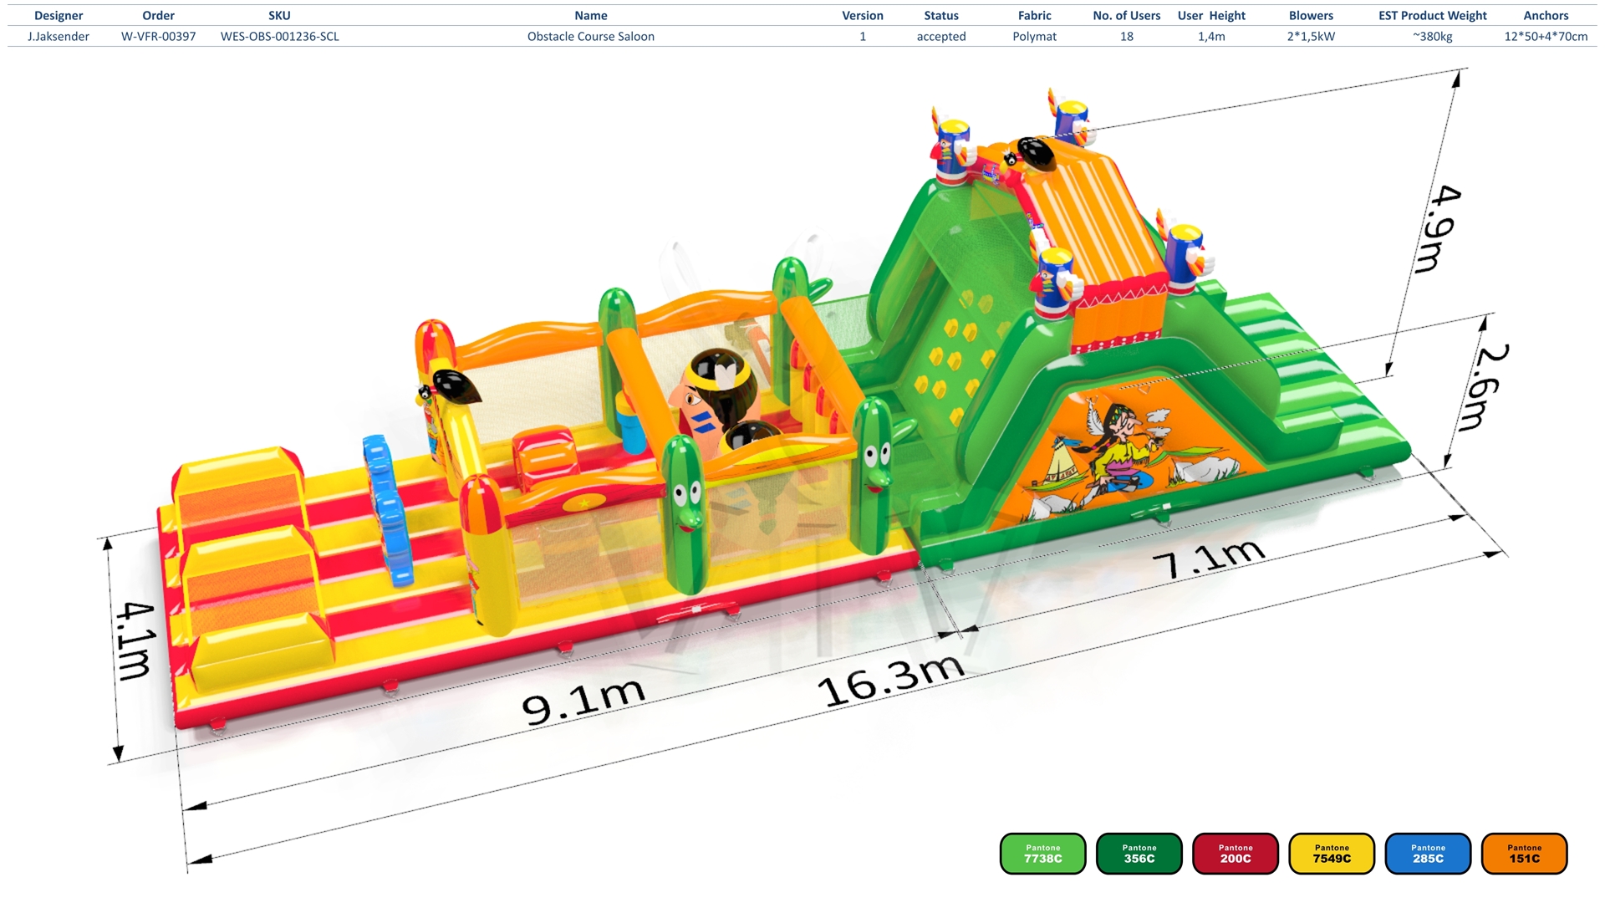The height and width of the screenshot is (903, 1605).
Task: Select the Version column header
Action: (863, 16)
